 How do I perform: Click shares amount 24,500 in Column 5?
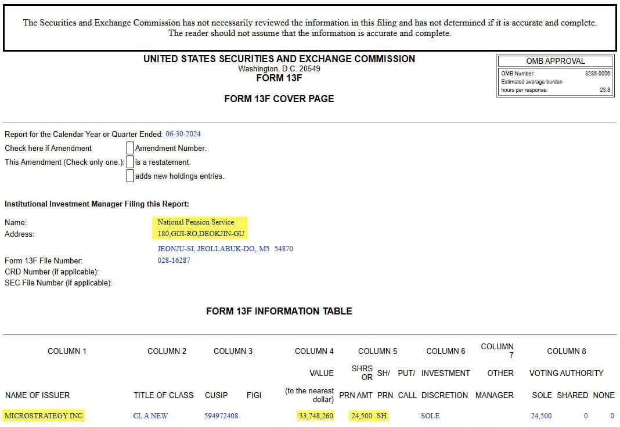(362, 415)
